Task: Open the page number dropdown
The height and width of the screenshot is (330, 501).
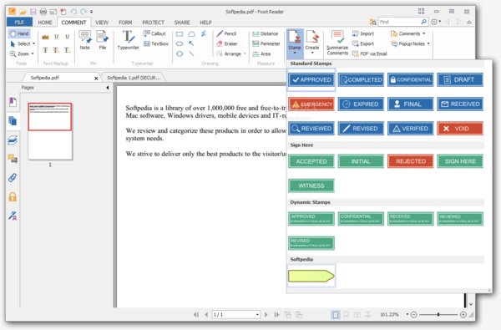Action: [x=257, y=315]
